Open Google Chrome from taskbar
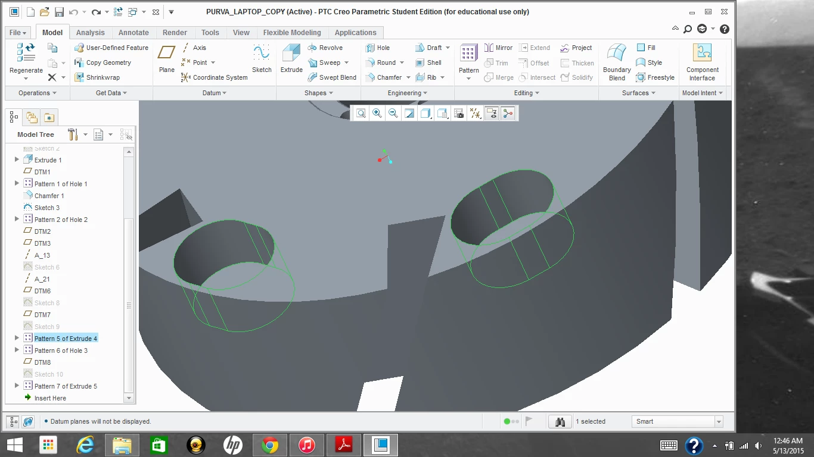This screenshot has height=457, width=814. tap(270, 445)
